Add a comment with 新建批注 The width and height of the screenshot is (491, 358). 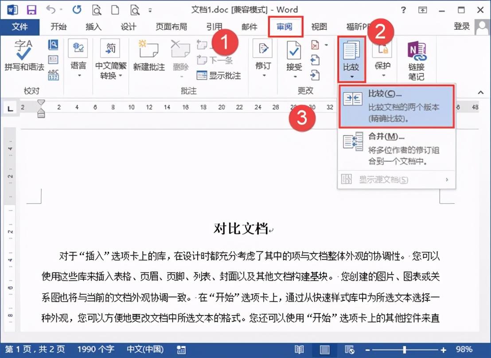coord(149,56)
